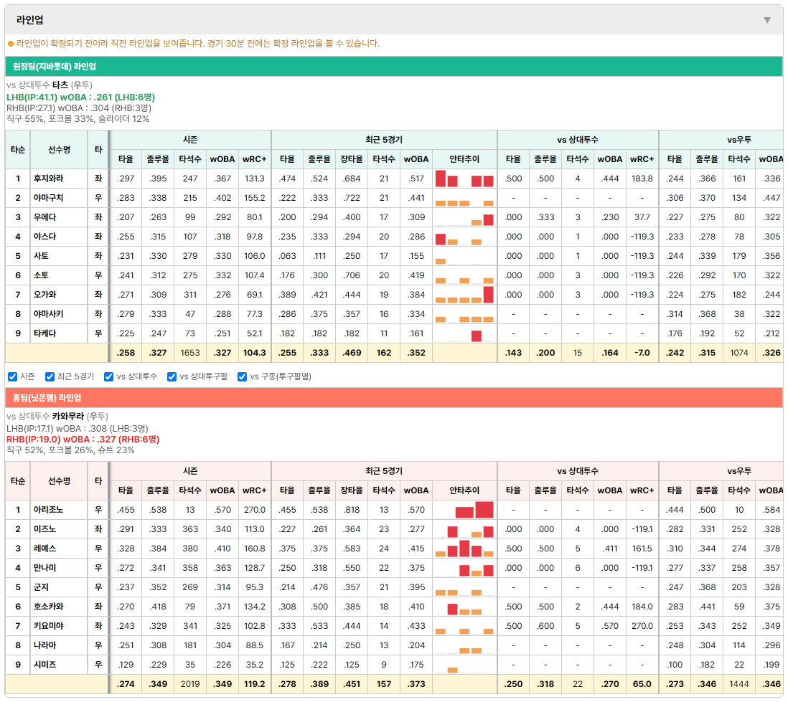Click the 원정팀(지바롯데) 라인업 green header
788x702 pixels.
[x=394, y=66]
